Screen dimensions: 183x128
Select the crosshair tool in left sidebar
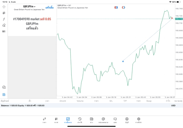click(x=4, y=7)
